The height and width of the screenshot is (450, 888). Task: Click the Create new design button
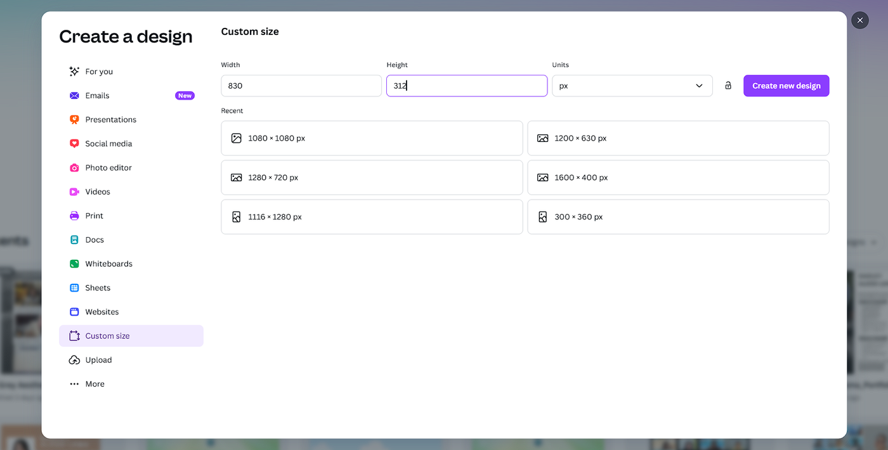click(x=786, y=86)
